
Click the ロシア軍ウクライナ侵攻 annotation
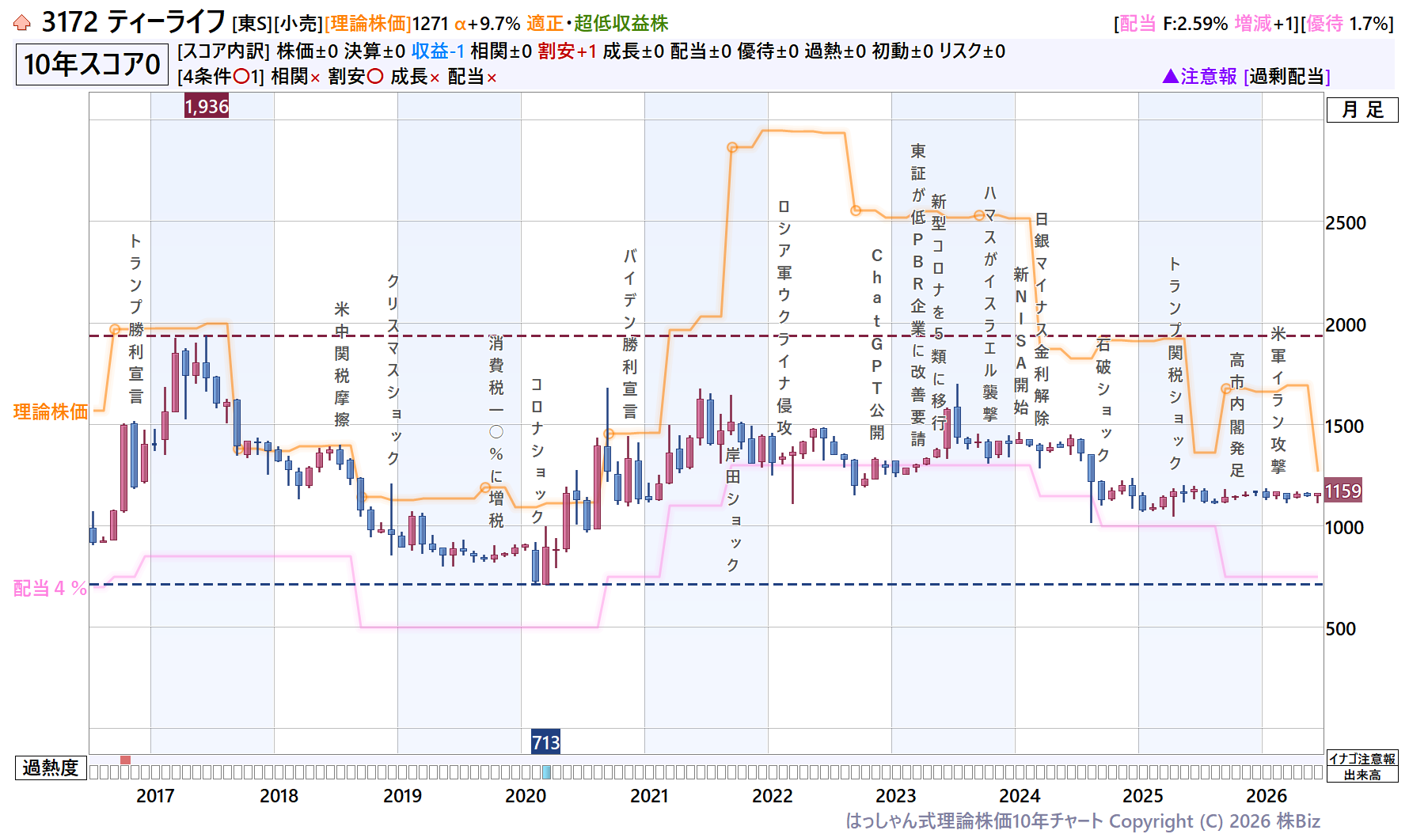pos(784,317)
